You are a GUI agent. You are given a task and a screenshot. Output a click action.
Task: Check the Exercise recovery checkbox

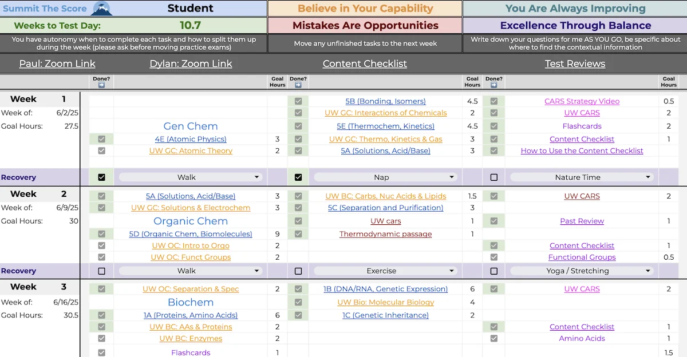click(x=298, y=271)
